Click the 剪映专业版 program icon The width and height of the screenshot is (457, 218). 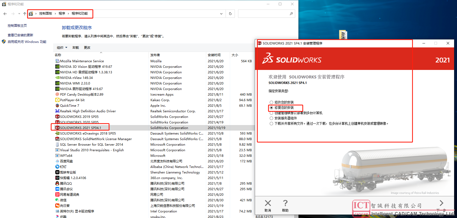(57, 172)
